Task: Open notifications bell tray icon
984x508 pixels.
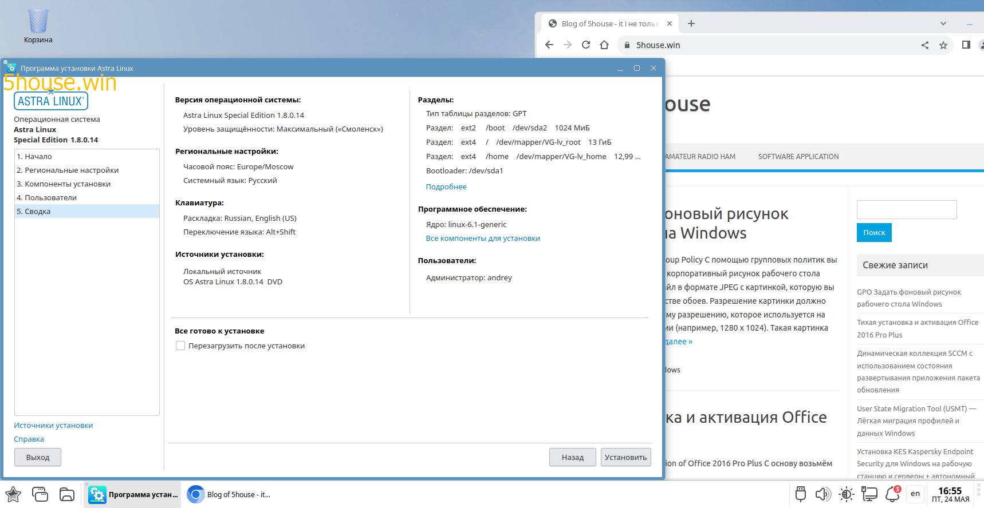Action: [x=893, y=494]
